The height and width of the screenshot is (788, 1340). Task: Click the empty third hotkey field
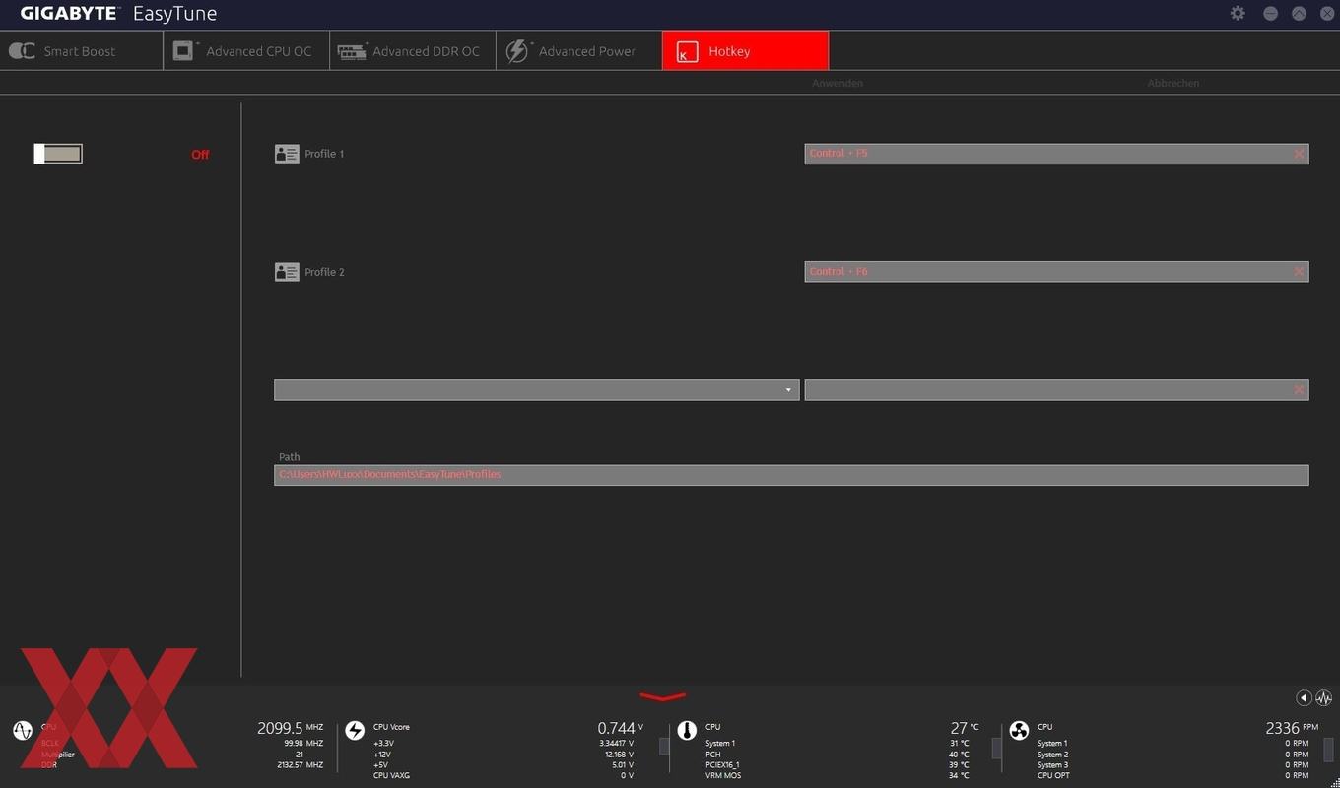click(1056, 390)
